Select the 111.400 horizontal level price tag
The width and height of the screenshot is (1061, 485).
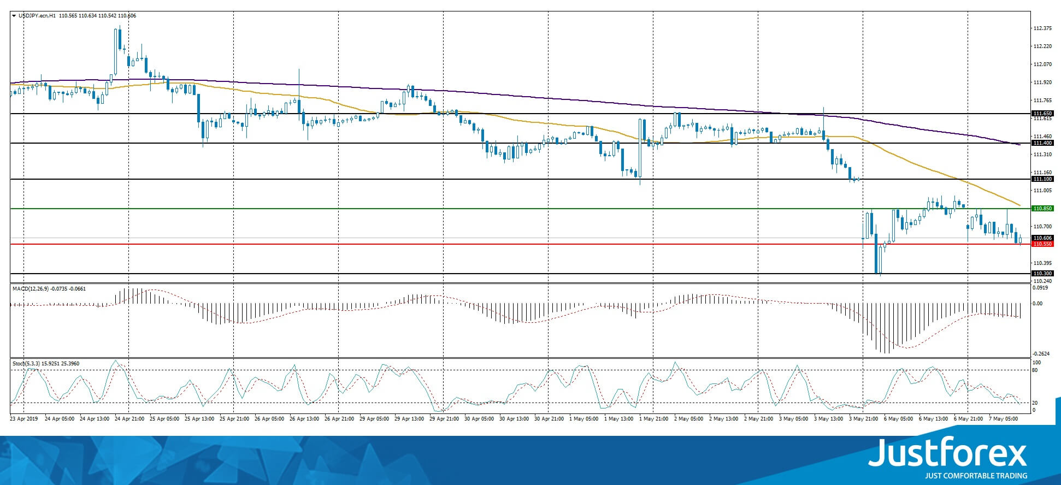pyautogui.click(x=1042, y=143)
